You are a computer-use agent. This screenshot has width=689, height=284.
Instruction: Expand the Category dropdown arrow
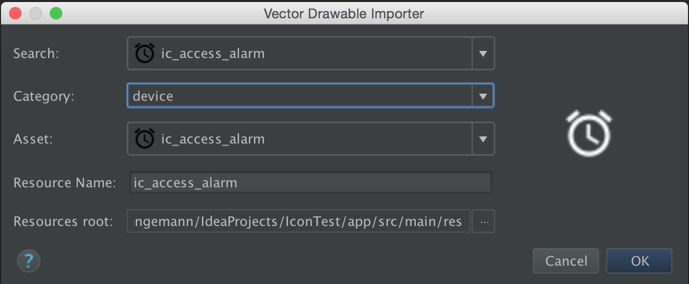pos(483,96)
